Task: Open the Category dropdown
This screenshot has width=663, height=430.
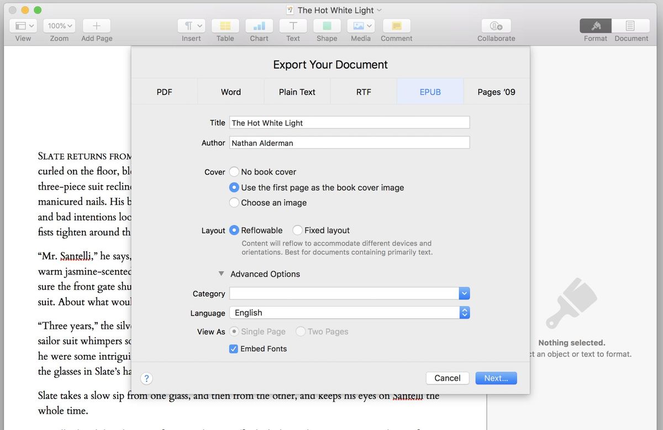Action: (464, 293)
